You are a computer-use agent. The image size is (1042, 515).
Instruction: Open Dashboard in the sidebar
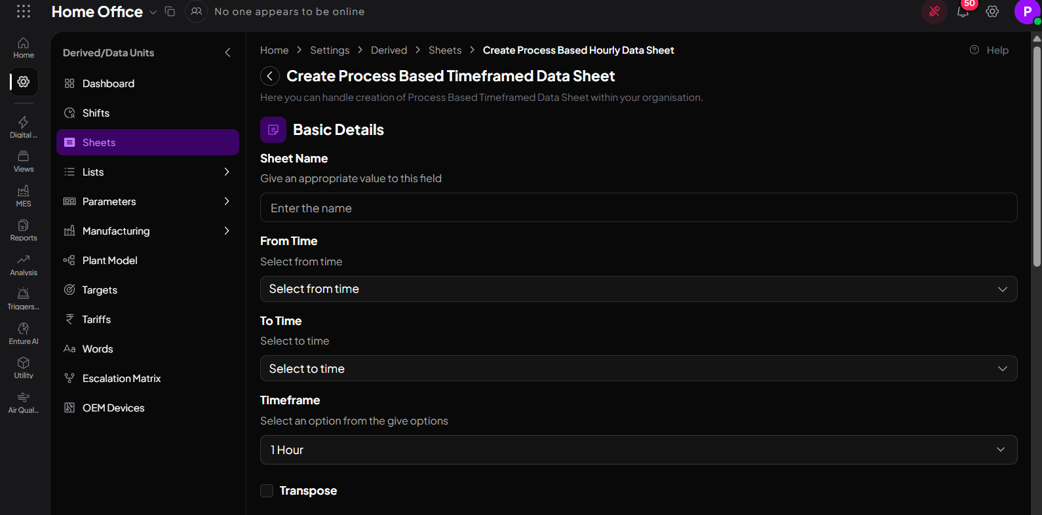(x=147, y=83)
